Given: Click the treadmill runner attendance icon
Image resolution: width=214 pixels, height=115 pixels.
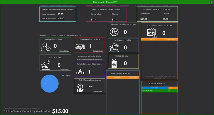Looking at the screenshot, I should [x=114, y=48].
